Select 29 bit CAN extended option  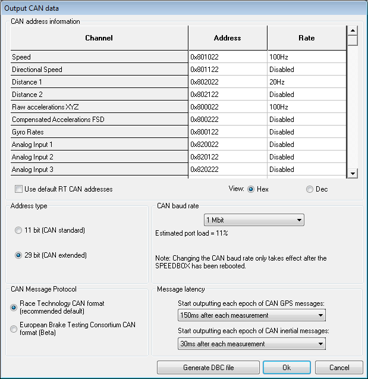(18, 255)
